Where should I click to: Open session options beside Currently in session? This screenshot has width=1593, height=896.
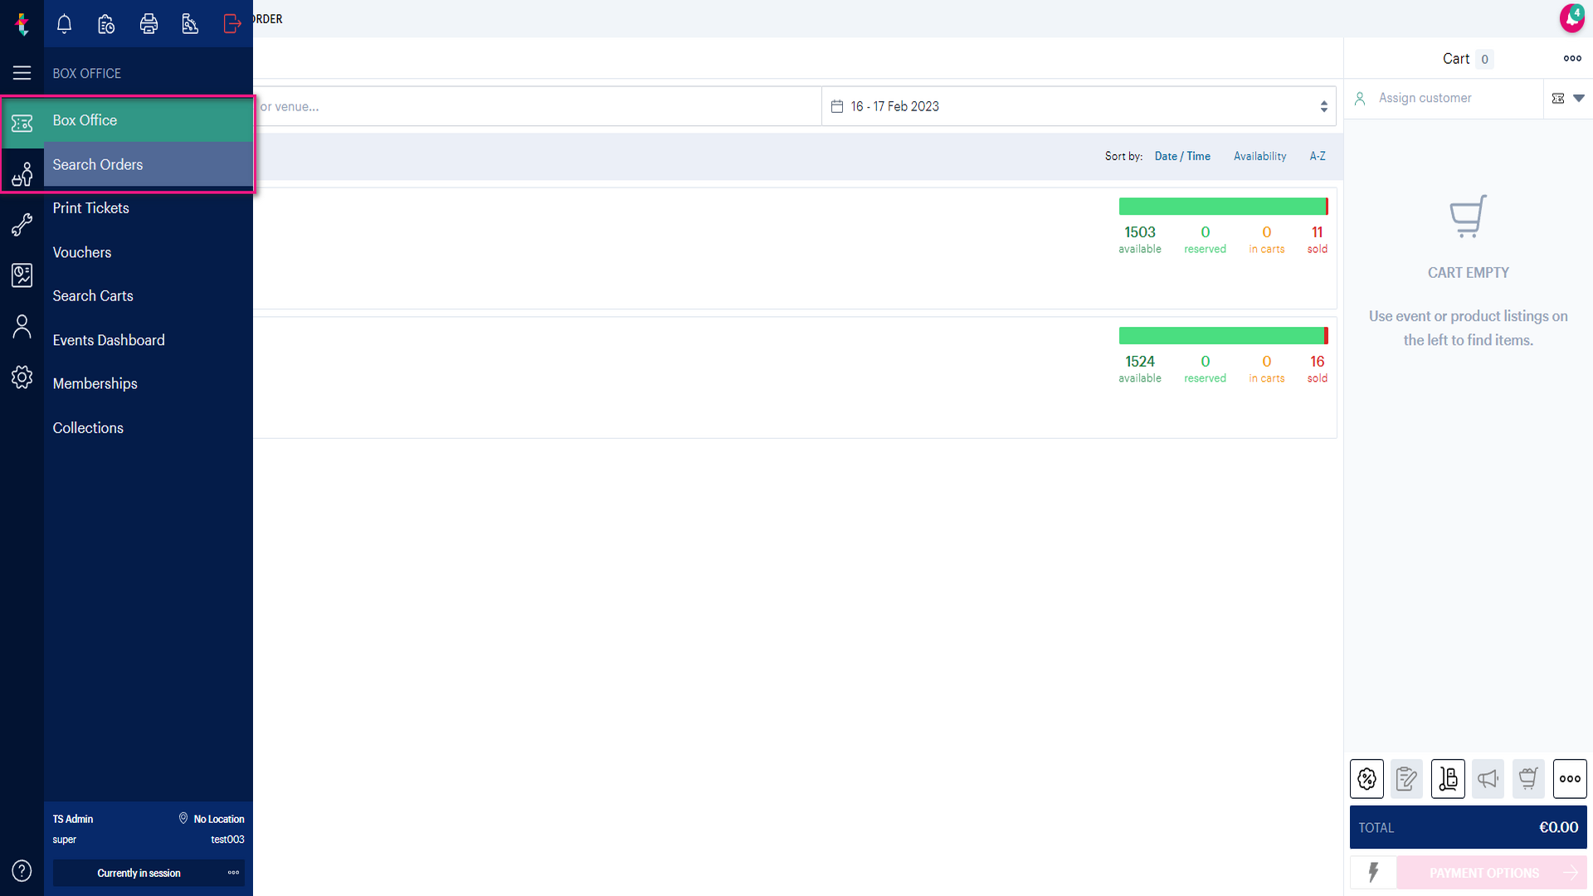point(233,873)
